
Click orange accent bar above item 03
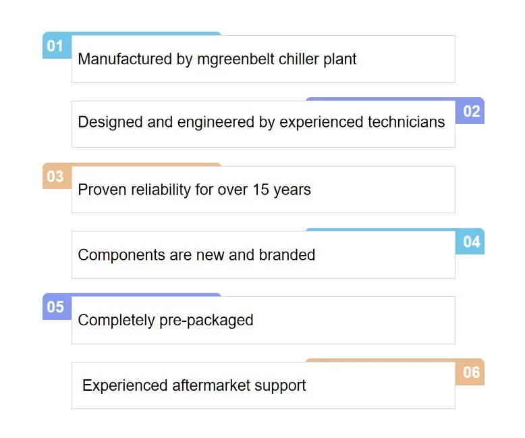click(146, 165)
